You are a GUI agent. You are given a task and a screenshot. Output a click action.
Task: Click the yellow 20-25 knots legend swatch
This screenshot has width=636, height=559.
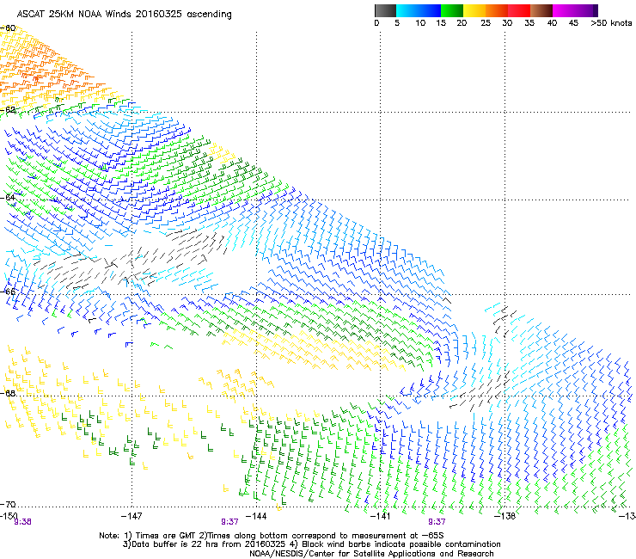click(474, 10)
